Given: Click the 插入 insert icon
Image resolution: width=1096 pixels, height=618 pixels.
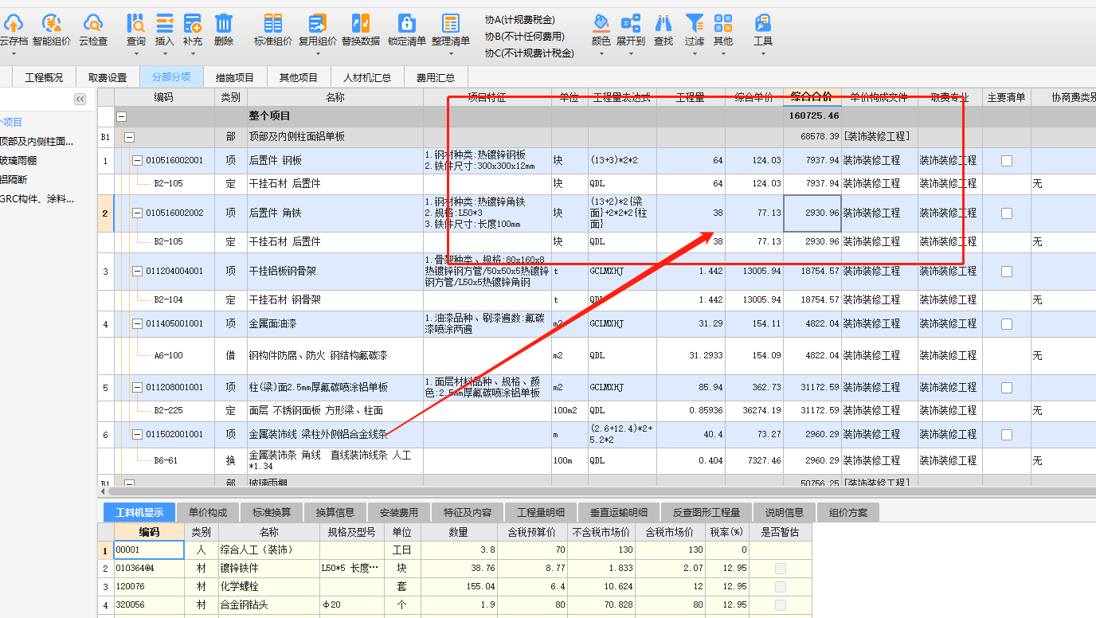Looking at the screenshot, I should point(165,23).
